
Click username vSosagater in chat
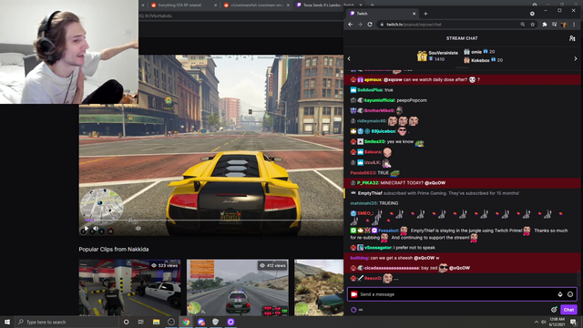point(378,248)
